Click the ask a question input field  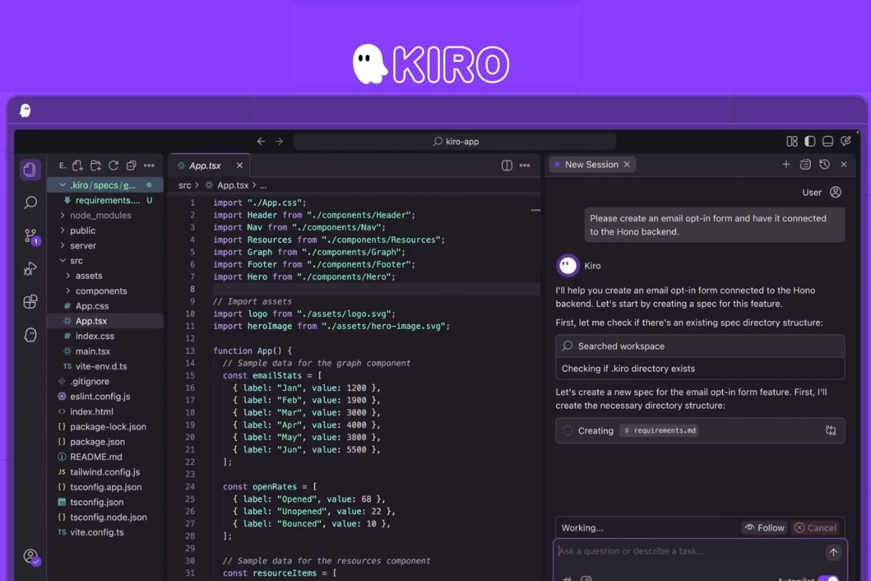(690, 551)
